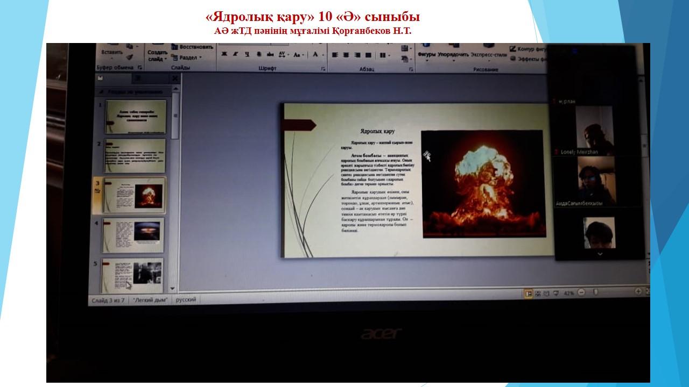689x387 pixels.
Task: Switch to the Outline tab in slide pane
Action: point(137,78)
